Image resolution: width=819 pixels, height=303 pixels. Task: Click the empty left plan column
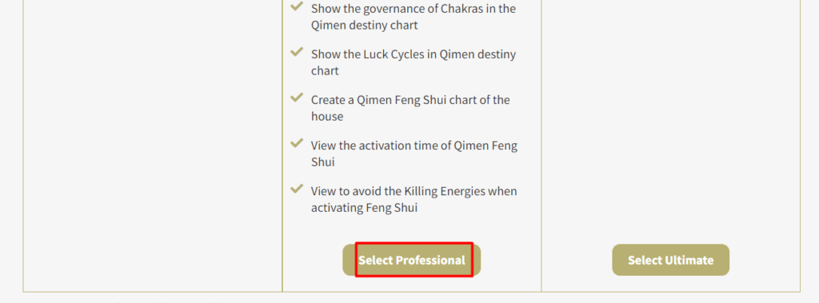153,146
